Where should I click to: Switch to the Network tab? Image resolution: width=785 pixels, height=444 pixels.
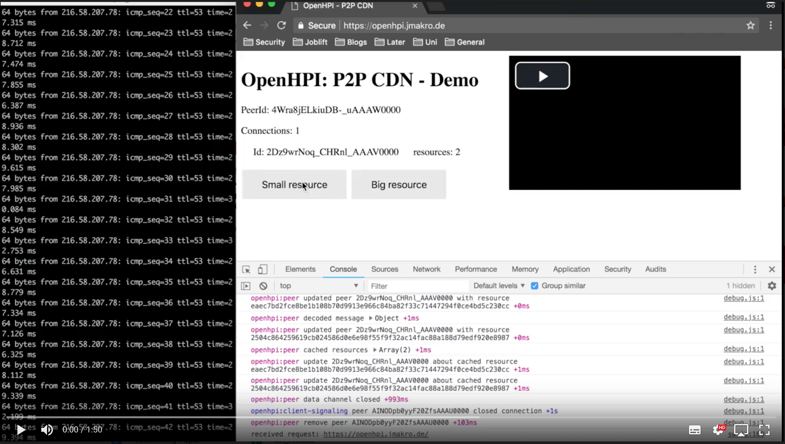point(426,269)
